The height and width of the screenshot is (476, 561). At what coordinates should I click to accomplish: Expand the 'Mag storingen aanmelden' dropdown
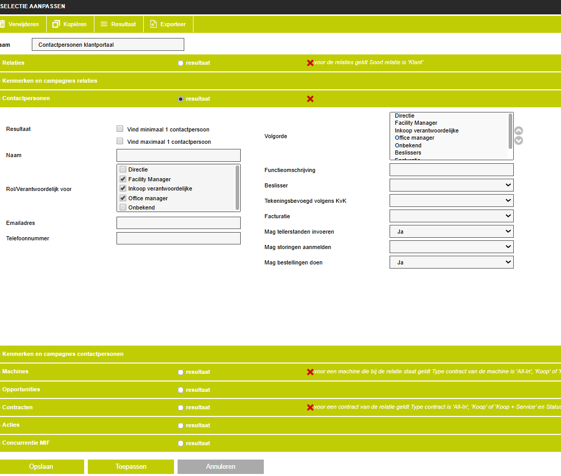(451, 247)
